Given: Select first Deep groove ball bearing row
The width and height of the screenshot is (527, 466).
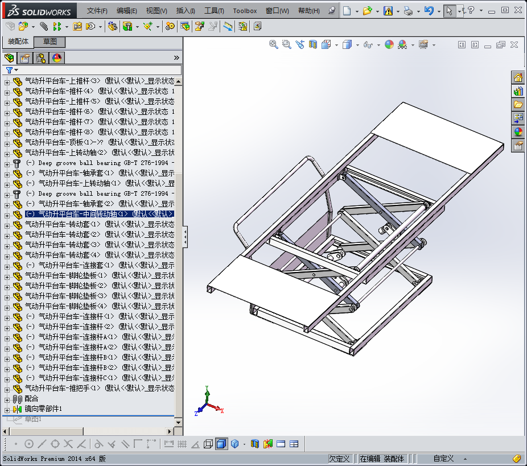Looking at the screenshot, I should (x=100, y=163).
